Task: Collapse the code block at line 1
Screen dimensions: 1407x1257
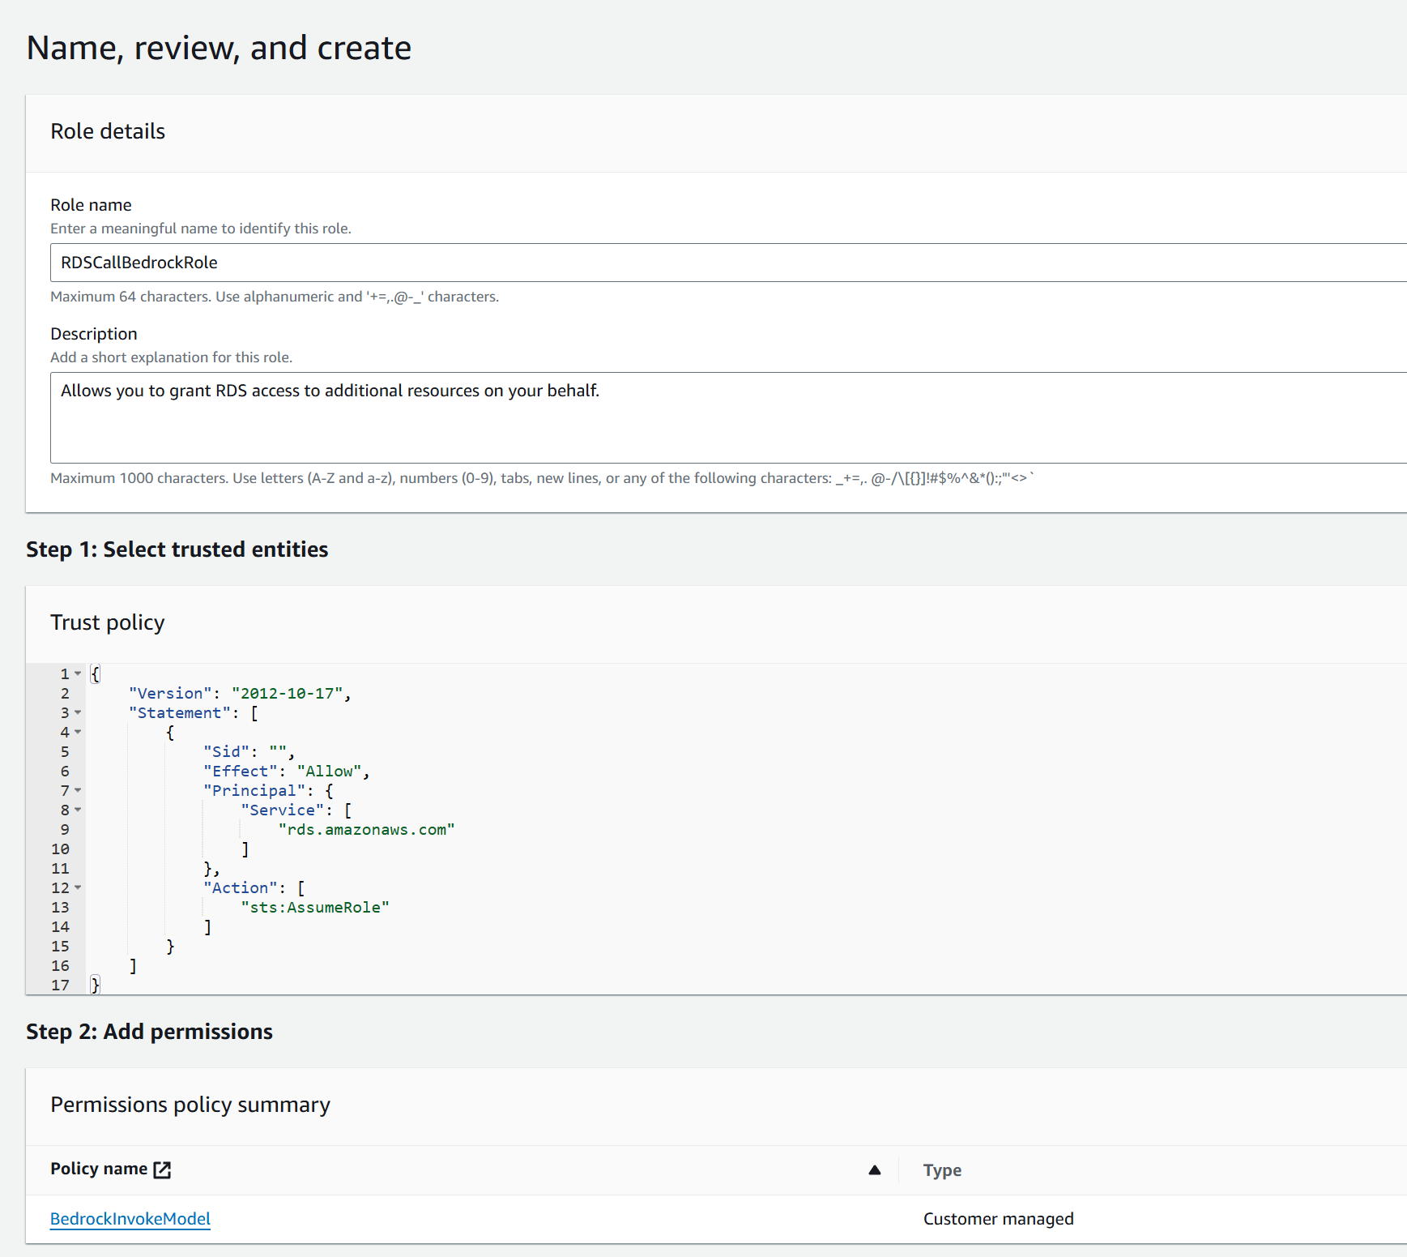Action: pos(78,673)
